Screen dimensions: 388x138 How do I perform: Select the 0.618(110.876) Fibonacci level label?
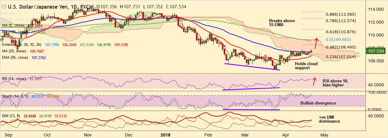pyautogui.click(x=341, y=32)
